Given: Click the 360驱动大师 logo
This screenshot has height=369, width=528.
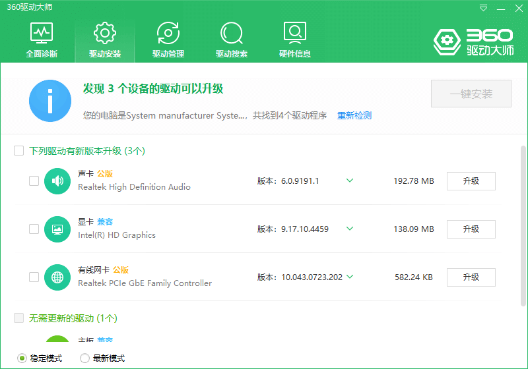Looking at the screenshot, I should pyautogui.click(x=474, y=42).
